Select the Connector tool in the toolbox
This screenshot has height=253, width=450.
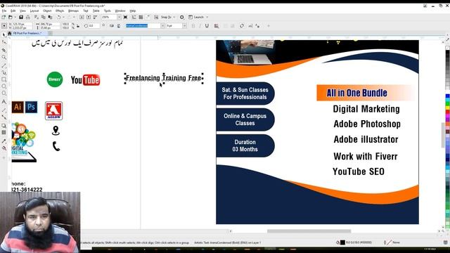[4, 117]
